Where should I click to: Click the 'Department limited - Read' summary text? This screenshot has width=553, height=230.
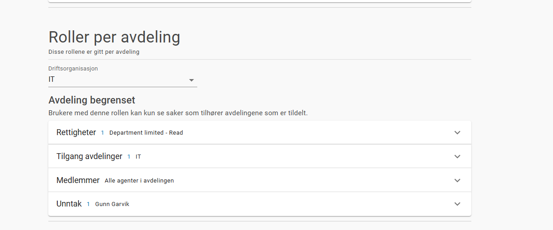tap(146, 133)
